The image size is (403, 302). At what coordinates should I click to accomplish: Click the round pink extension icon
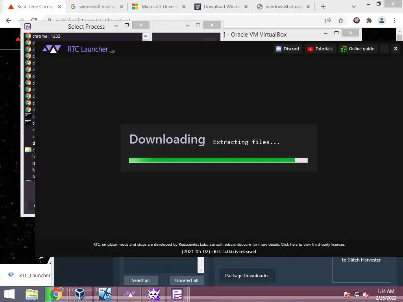[357, 20]
